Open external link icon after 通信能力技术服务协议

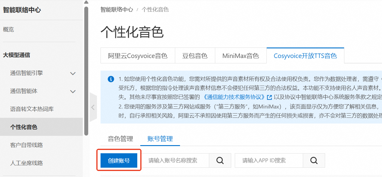269,97
